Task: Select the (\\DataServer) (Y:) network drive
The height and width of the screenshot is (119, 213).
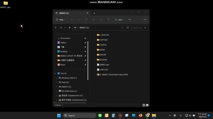Action: (72, 96)
